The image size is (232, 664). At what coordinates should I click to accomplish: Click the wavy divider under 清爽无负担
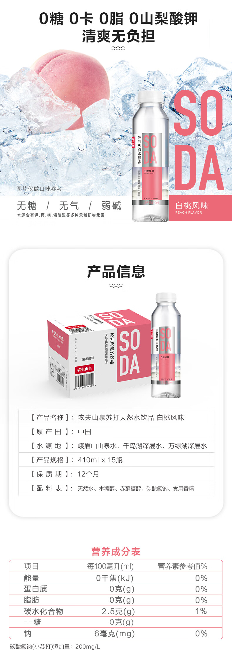[118, 49]
